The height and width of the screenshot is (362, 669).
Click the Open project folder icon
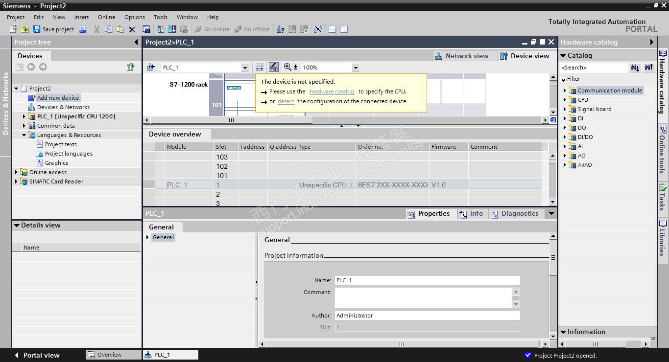click(24, 29)
